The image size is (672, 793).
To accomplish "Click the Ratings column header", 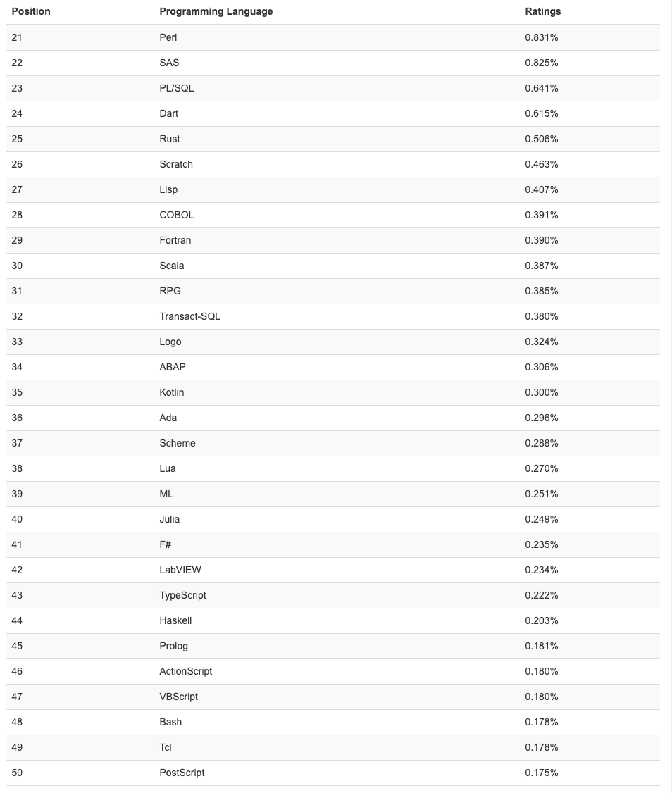I will coord(542,11).
